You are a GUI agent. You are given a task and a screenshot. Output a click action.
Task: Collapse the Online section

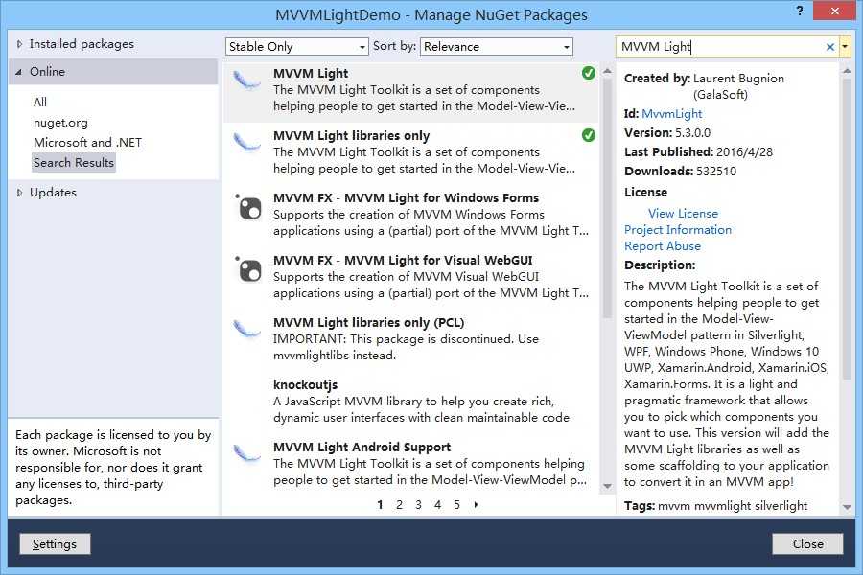(19, 72)
